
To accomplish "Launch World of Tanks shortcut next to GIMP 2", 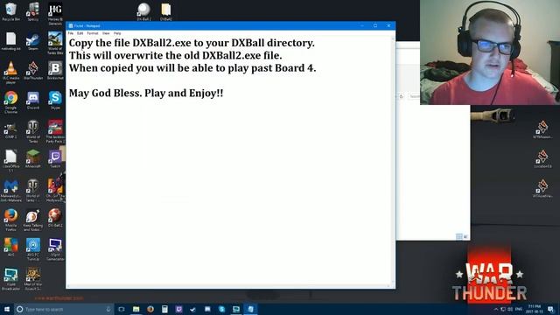I will click(33, 131).
